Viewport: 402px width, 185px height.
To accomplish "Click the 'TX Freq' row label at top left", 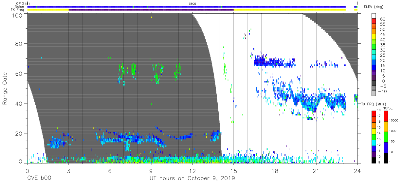I will [x=18, y=10].
